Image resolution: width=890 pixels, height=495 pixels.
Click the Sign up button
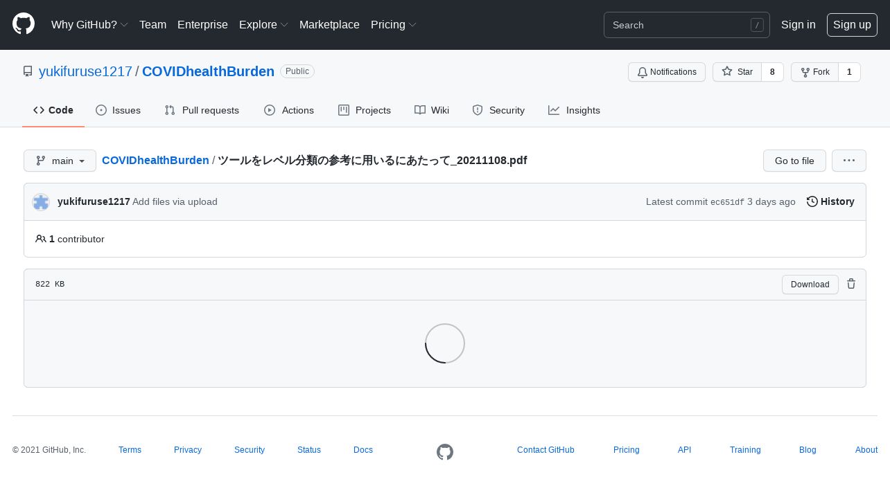click(852, 25)
